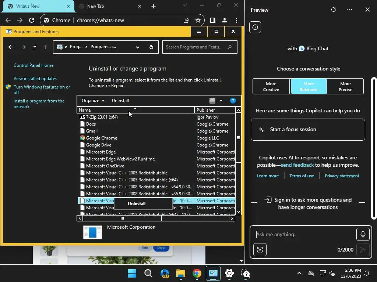This screenshot has width=377, height=282.
Task: Click the blue help question mark icon
Action: (x=233, y=101)
